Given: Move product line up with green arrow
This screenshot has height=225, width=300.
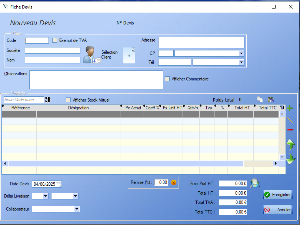Looking at the screenshot, I should [290, 145].
